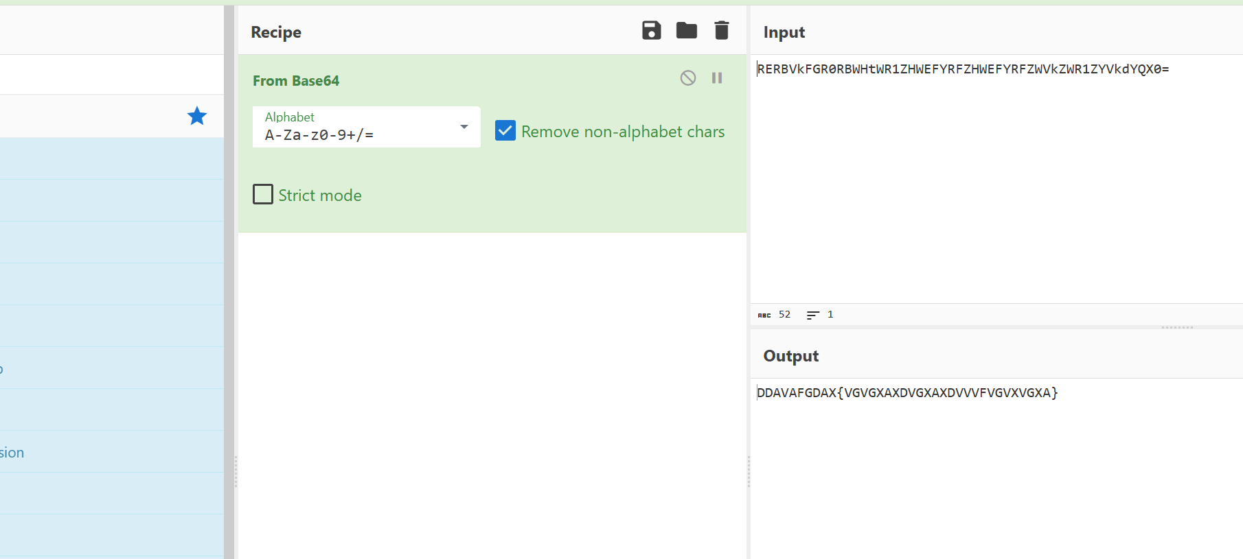The height and width of the screenshot is (559, 1243).
Task: Enable the Strict mode checkbox
Action: [263, 195]
